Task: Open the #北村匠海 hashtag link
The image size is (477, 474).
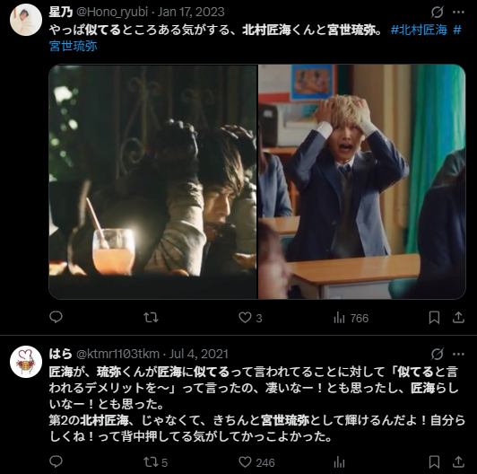Action: point(419,30)
